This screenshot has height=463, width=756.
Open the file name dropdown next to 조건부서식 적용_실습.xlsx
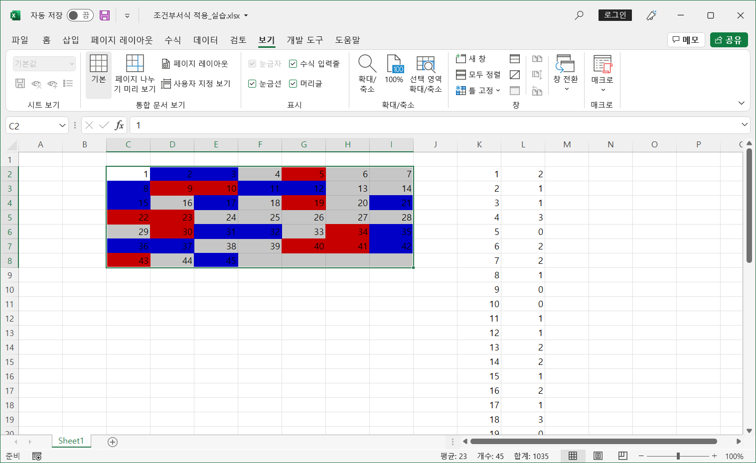click(x=246, y=16)
